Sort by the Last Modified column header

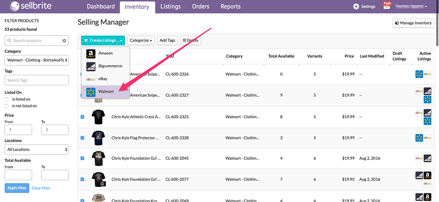(x=372, y=56)
